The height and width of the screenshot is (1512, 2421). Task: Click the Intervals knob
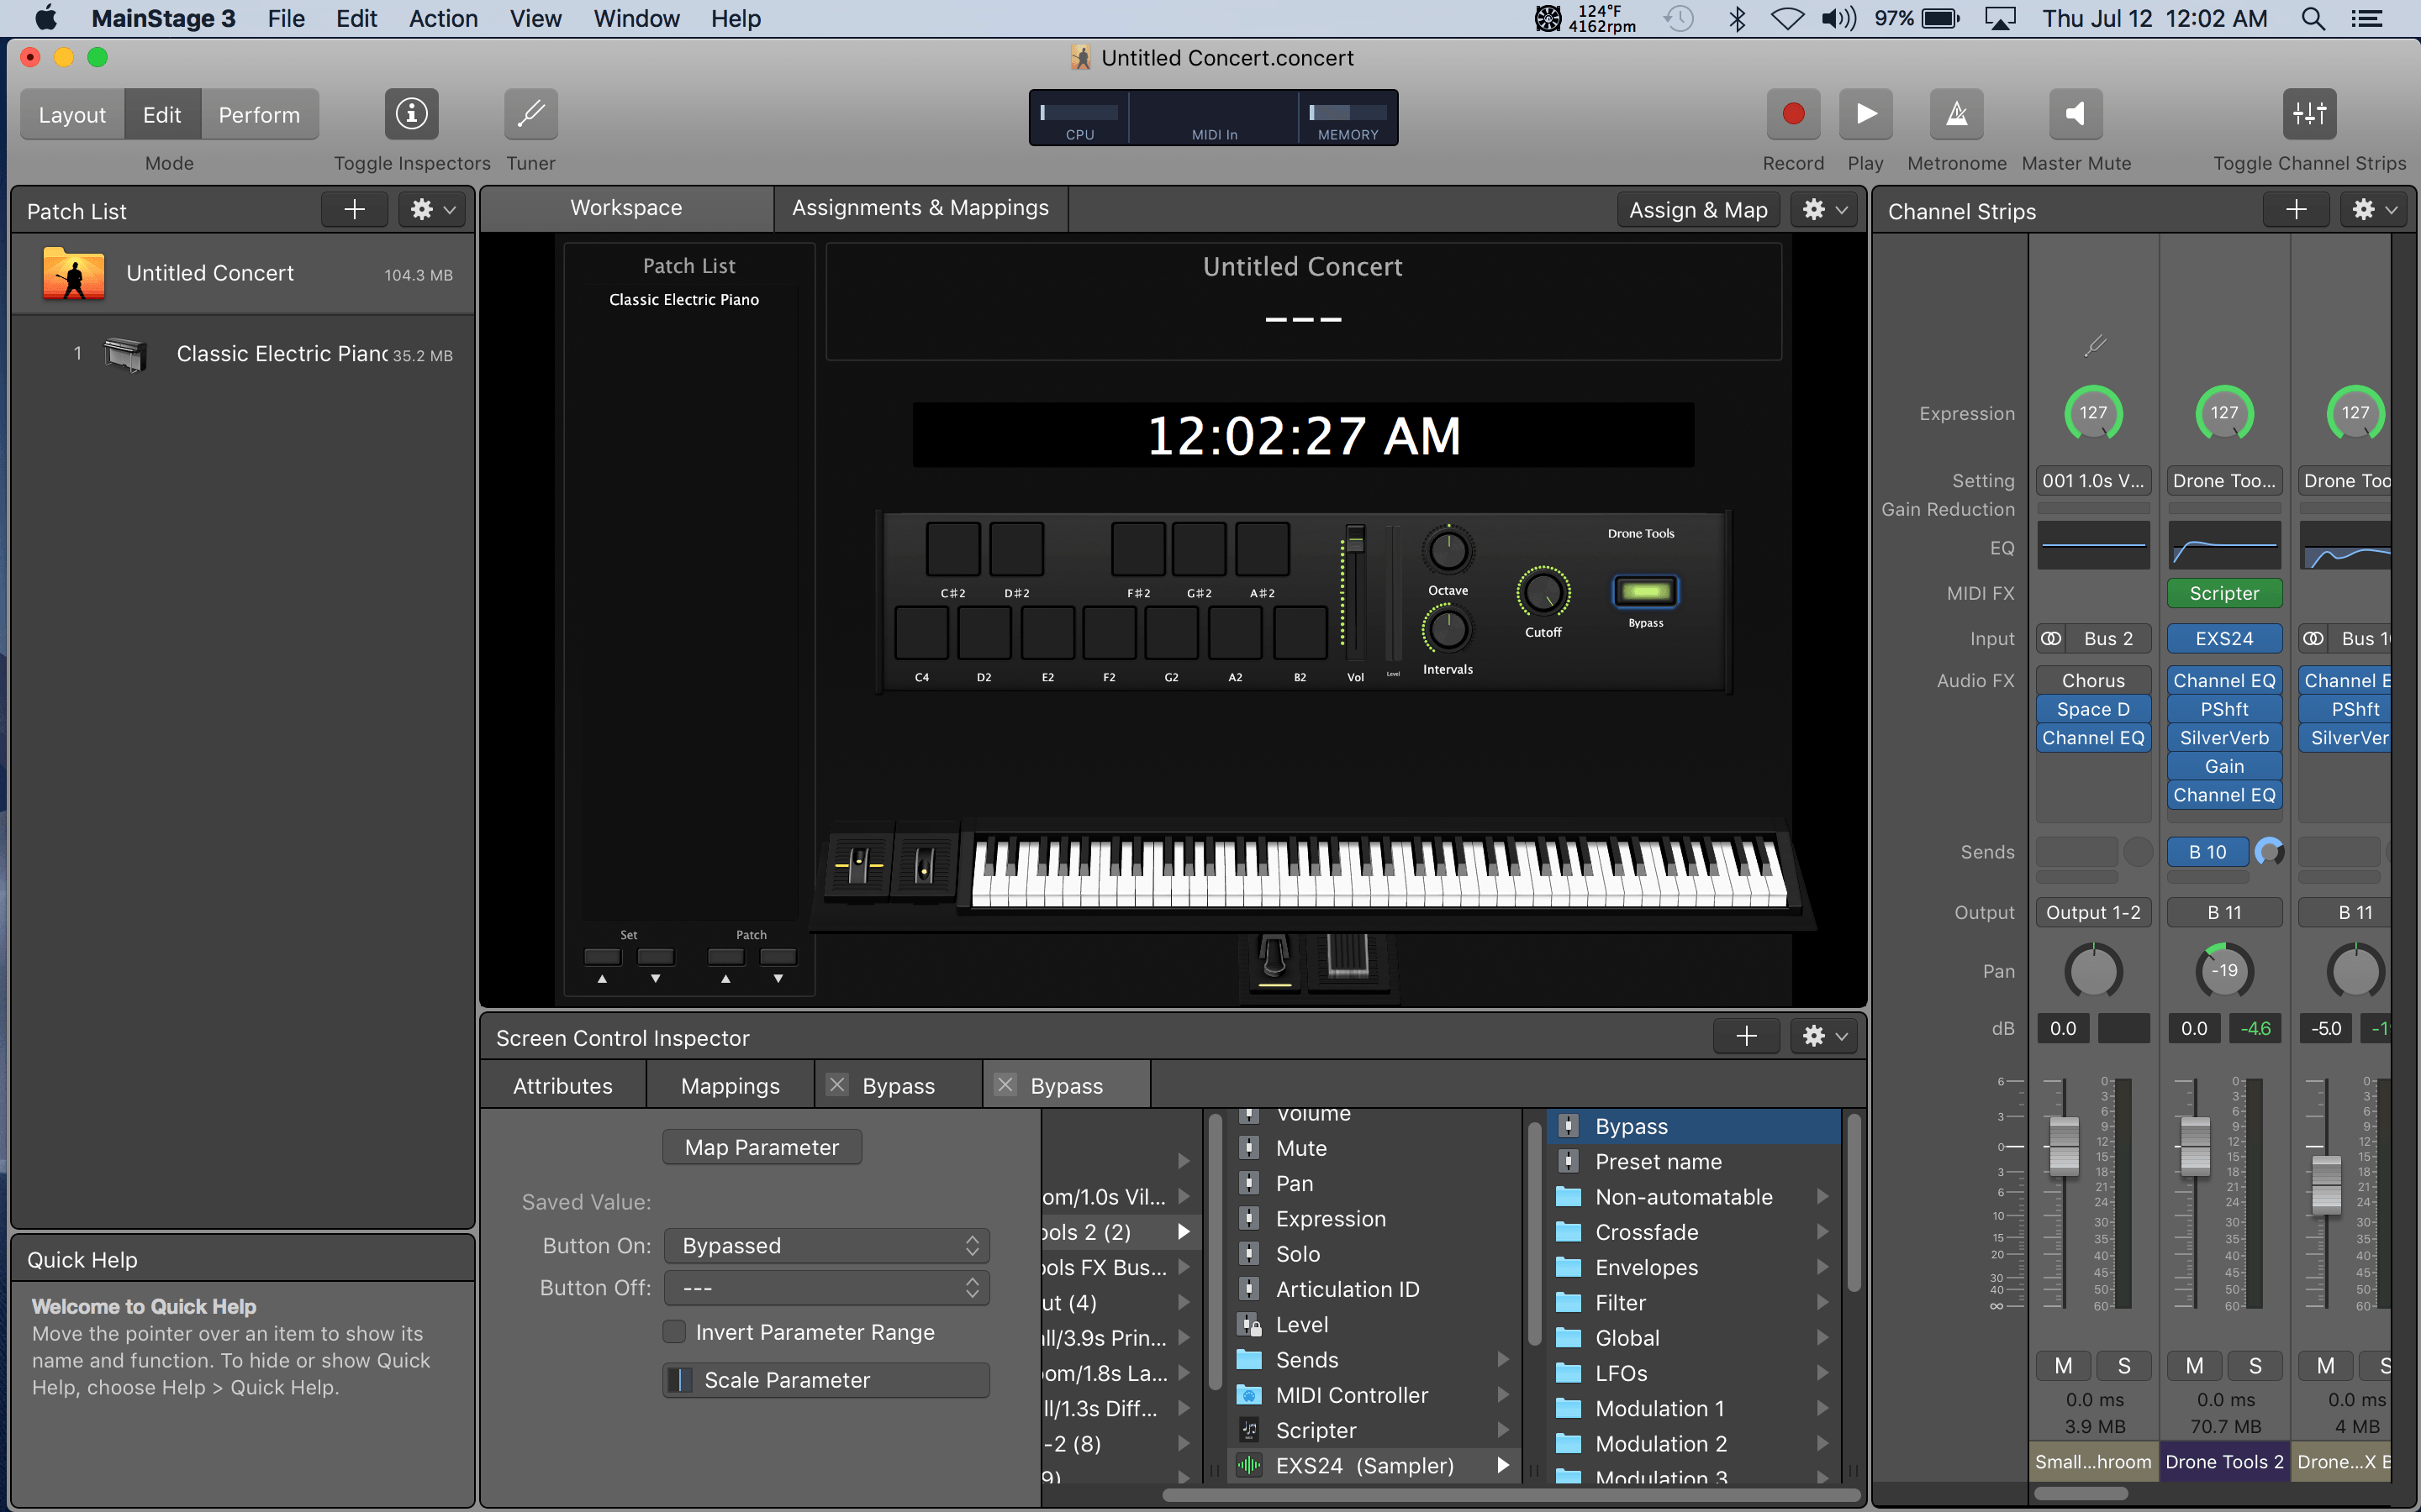tap(1447, 630)
